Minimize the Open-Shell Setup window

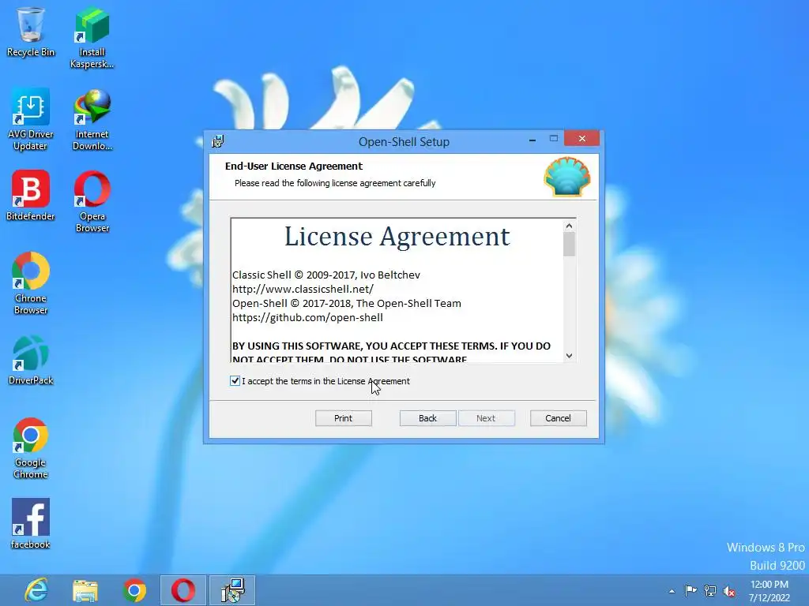point(532,140)
